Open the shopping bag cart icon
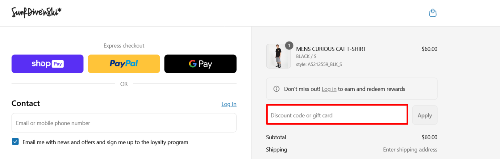The image size is (500, 159). 433,13
